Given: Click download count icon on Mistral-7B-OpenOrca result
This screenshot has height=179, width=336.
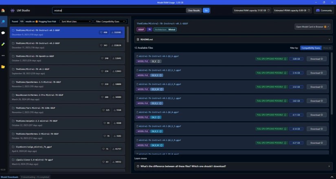Looking at the screenshot, I should [113, 58].
